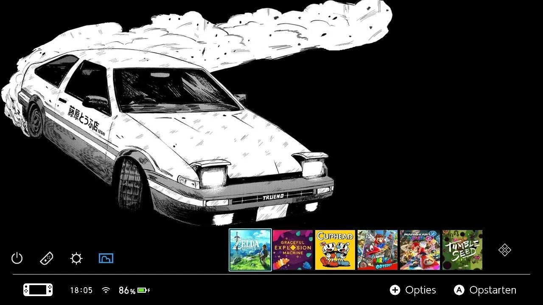Select the Zelda Breath of the Wild tile
The height and width of the screenshot is (305, 543).
point(250,250)
